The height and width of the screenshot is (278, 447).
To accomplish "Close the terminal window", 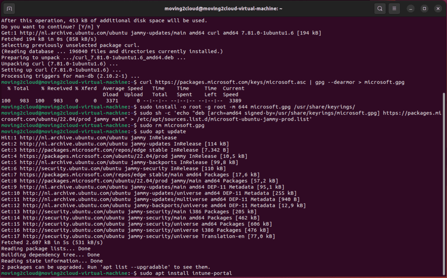I will click(x=437, y=8).
